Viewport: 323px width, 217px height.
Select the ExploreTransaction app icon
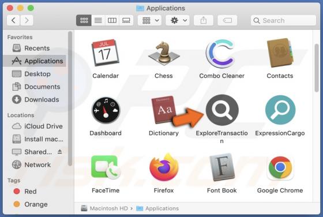(x=222, y=110)
